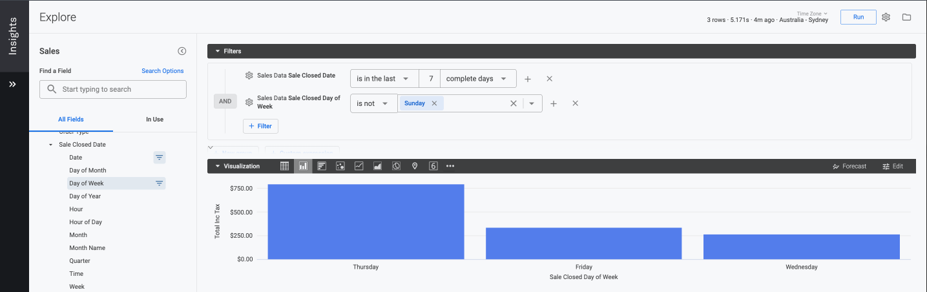Select the Map visualization icon
927x292 pixels.
click(x=415, y=166)
